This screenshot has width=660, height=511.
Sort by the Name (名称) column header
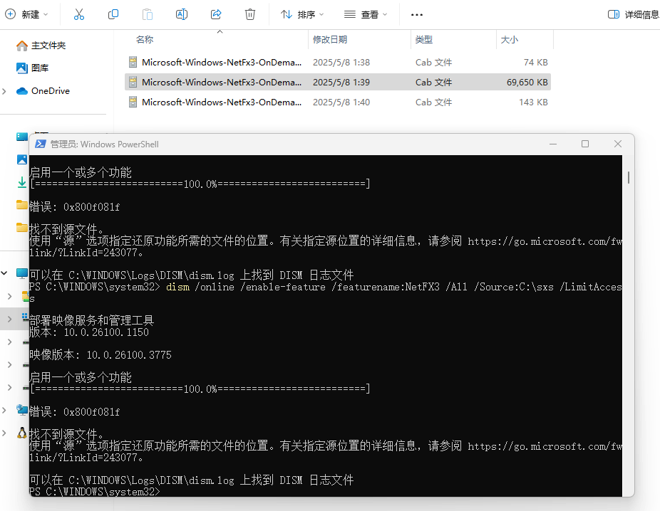[x=145, y=40]
